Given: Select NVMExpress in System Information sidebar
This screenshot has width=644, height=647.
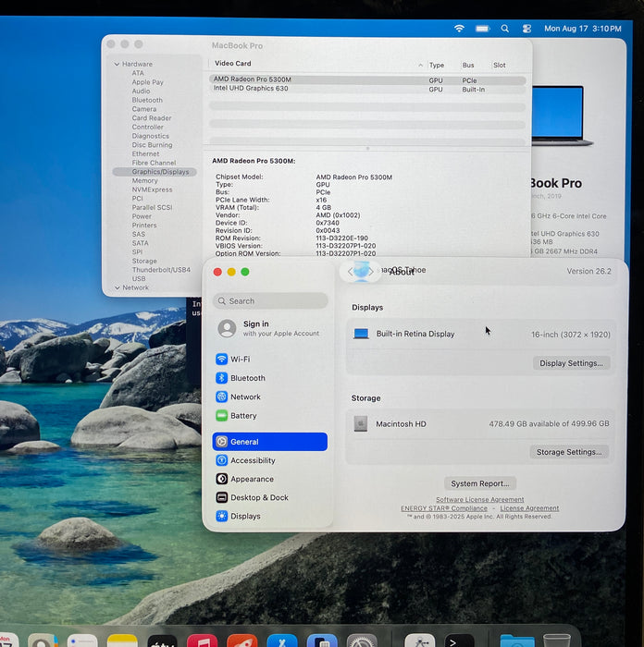Looking at the screenshot, I should click(x=152, y=189).
